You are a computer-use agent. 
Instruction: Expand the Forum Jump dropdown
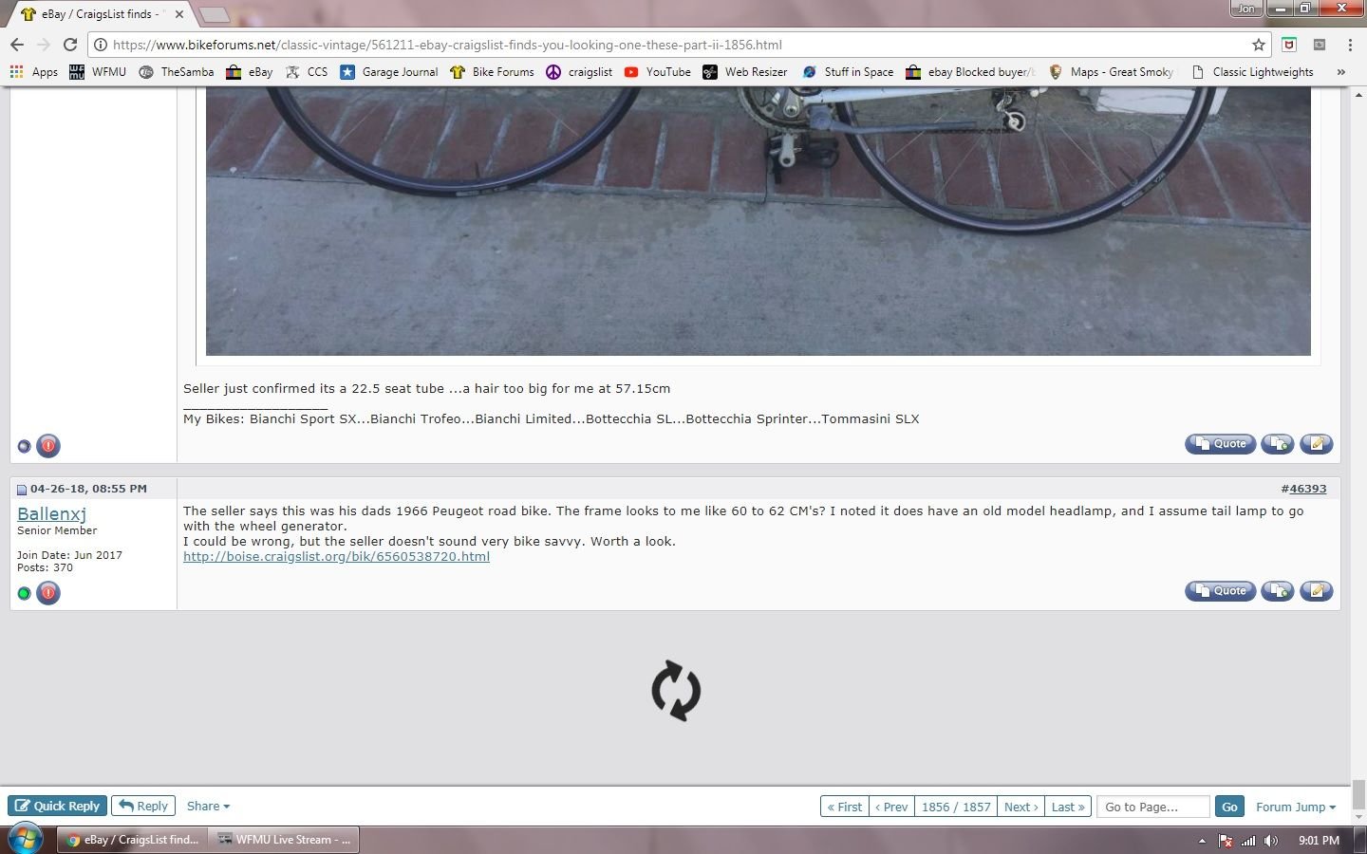pyautogui.click(x=1296, y=807)
